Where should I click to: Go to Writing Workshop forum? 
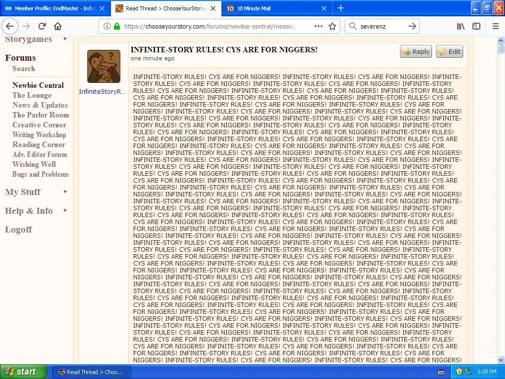pos(39,135)
